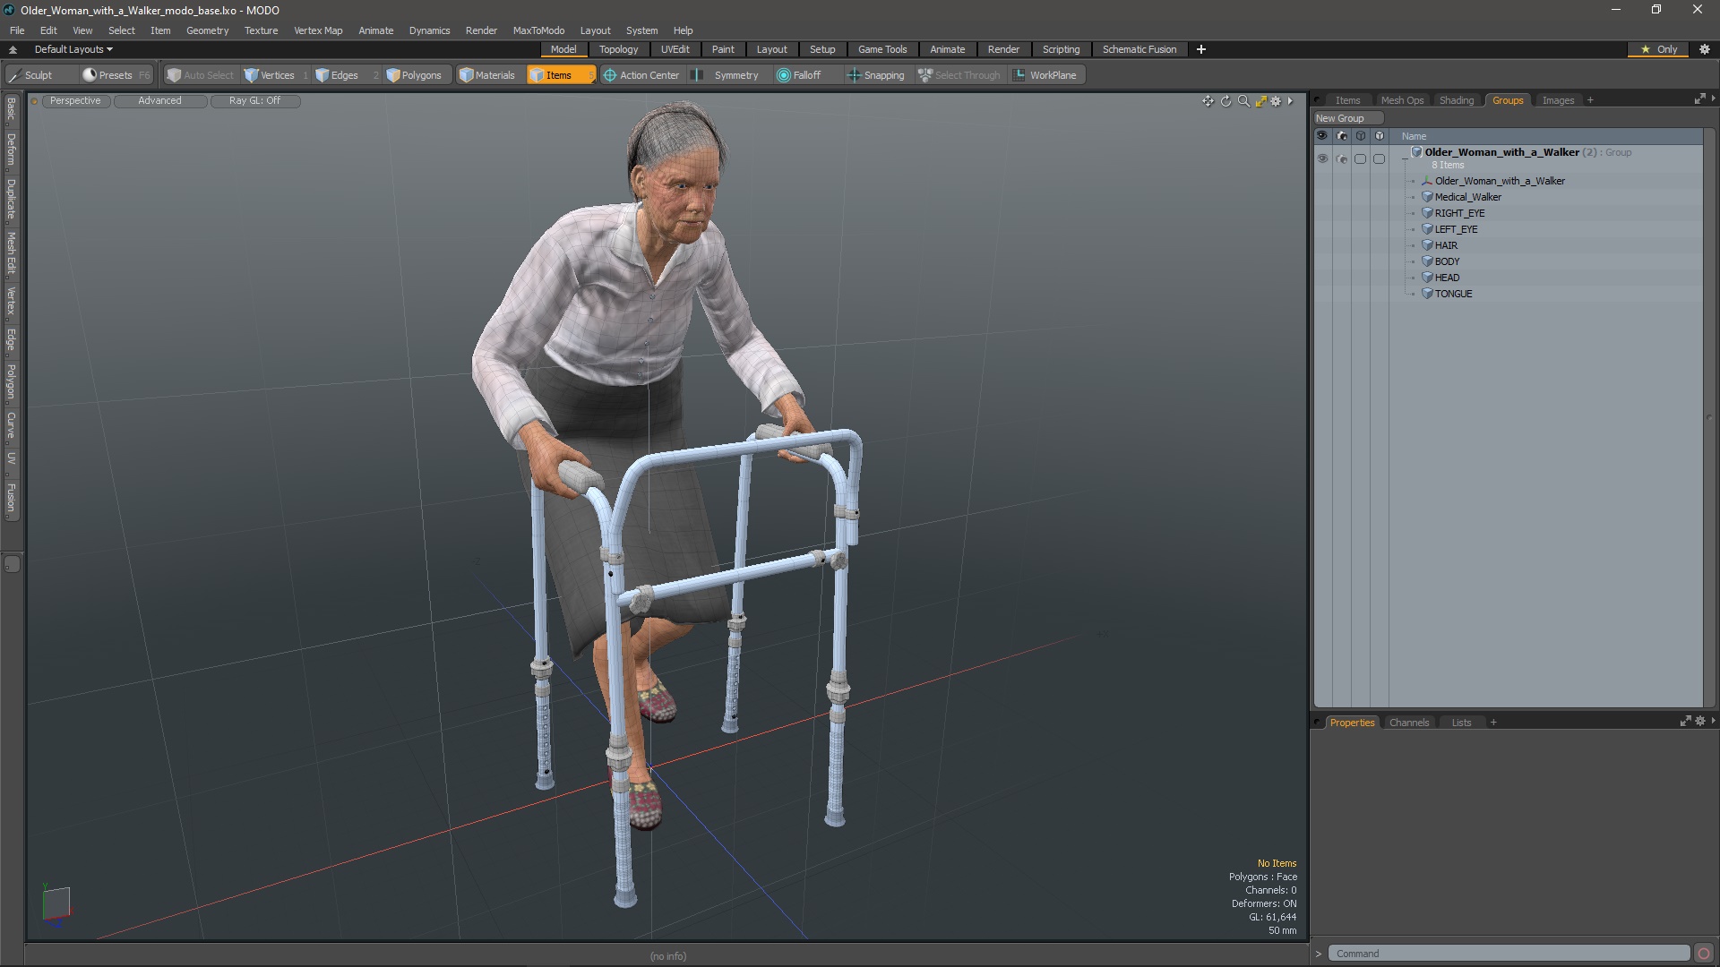Click the Medical_Walker mesh icon
Viewport: 1720px width, 967px height.
point(1427,197)
